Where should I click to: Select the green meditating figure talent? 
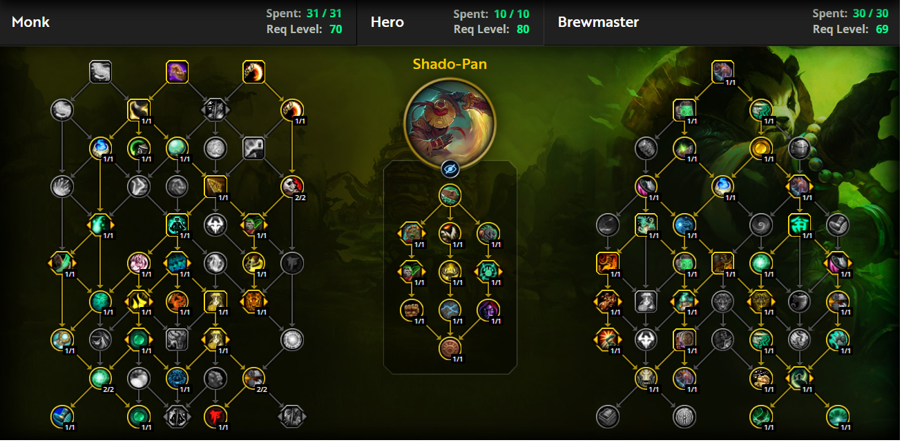(177, 224)
